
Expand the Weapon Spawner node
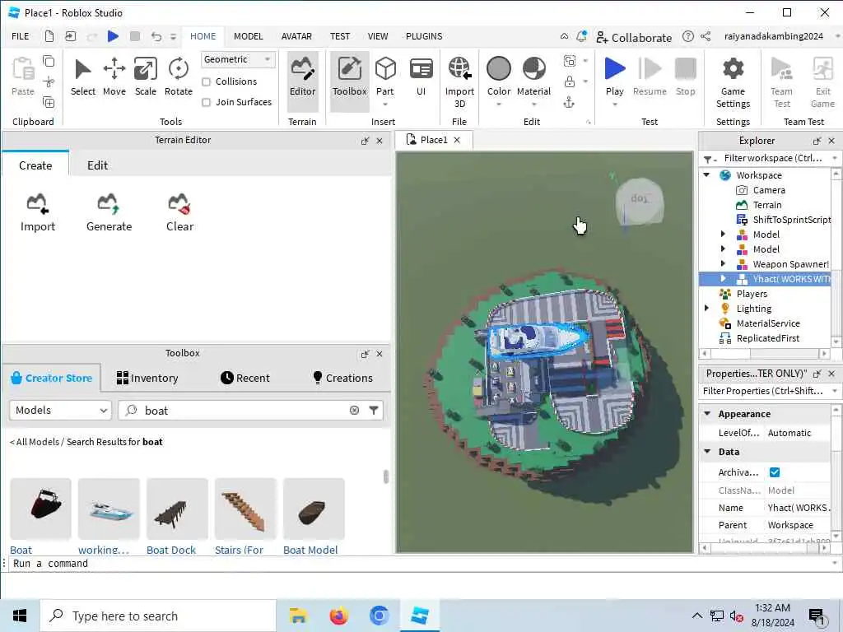click(723, 263)
